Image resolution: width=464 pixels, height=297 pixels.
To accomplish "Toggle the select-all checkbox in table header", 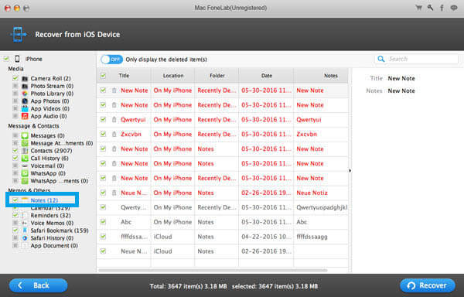I will point(103,76).
